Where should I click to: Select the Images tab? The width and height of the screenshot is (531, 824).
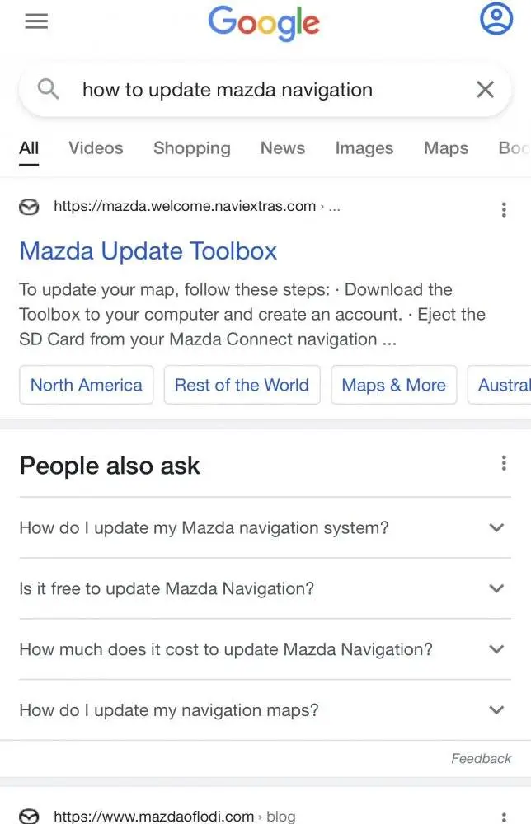[x=364, y=148]
